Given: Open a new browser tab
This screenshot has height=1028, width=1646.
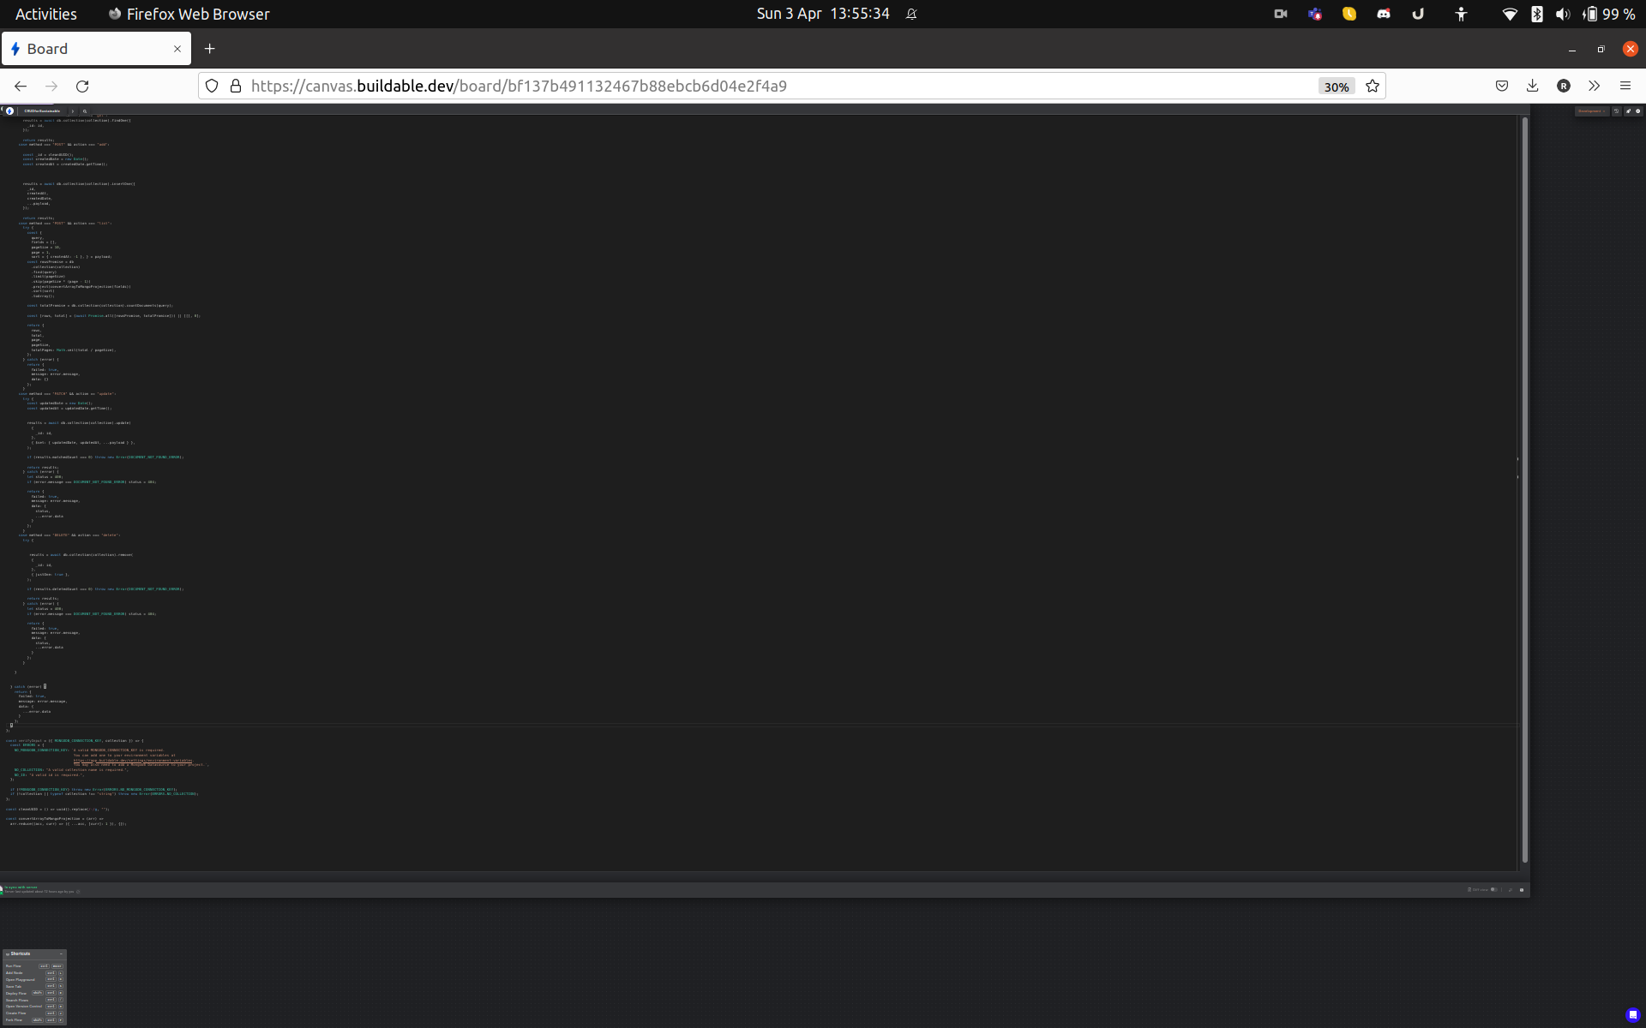Looking at the screenshot, I should pos(209,49).
